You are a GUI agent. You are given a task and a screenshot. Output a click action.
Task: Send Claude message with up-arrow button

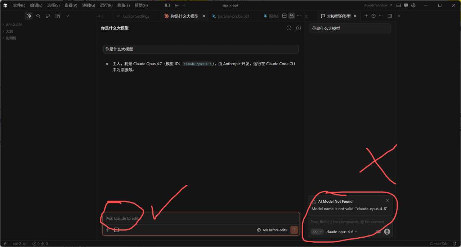[x=294, y=230]
